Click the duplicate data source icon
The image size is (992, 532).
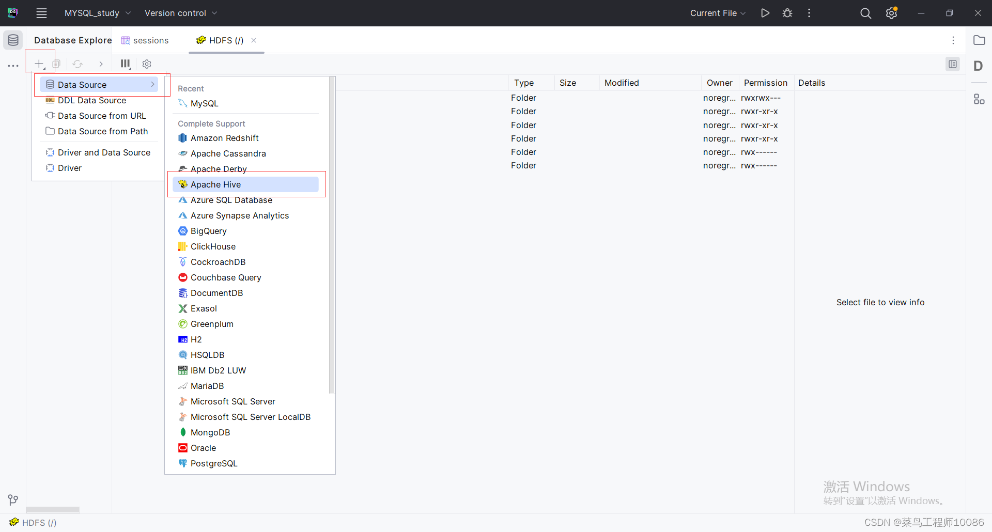tap(57, 64)
